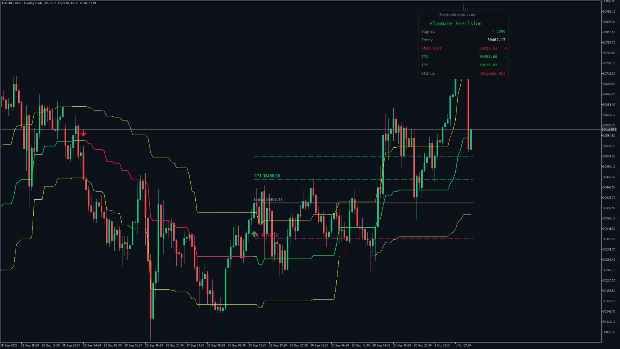Image resolution: width=620 pixels, height=349 pixels.
Task: Select the Stopped Out status text
Action: tap(493, 73)
